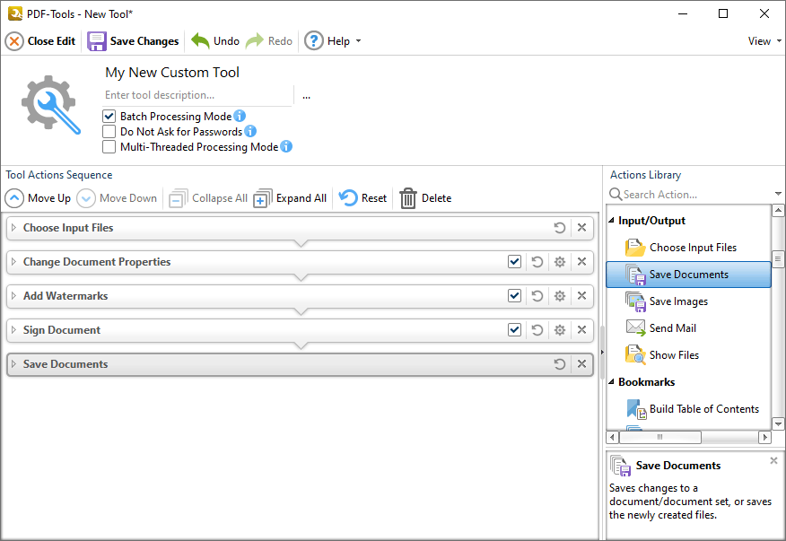The image size is (786, 541).
Task: Open settings gear for Add Watermarks action
Action: pyautogui.click(x=559, y=295)
